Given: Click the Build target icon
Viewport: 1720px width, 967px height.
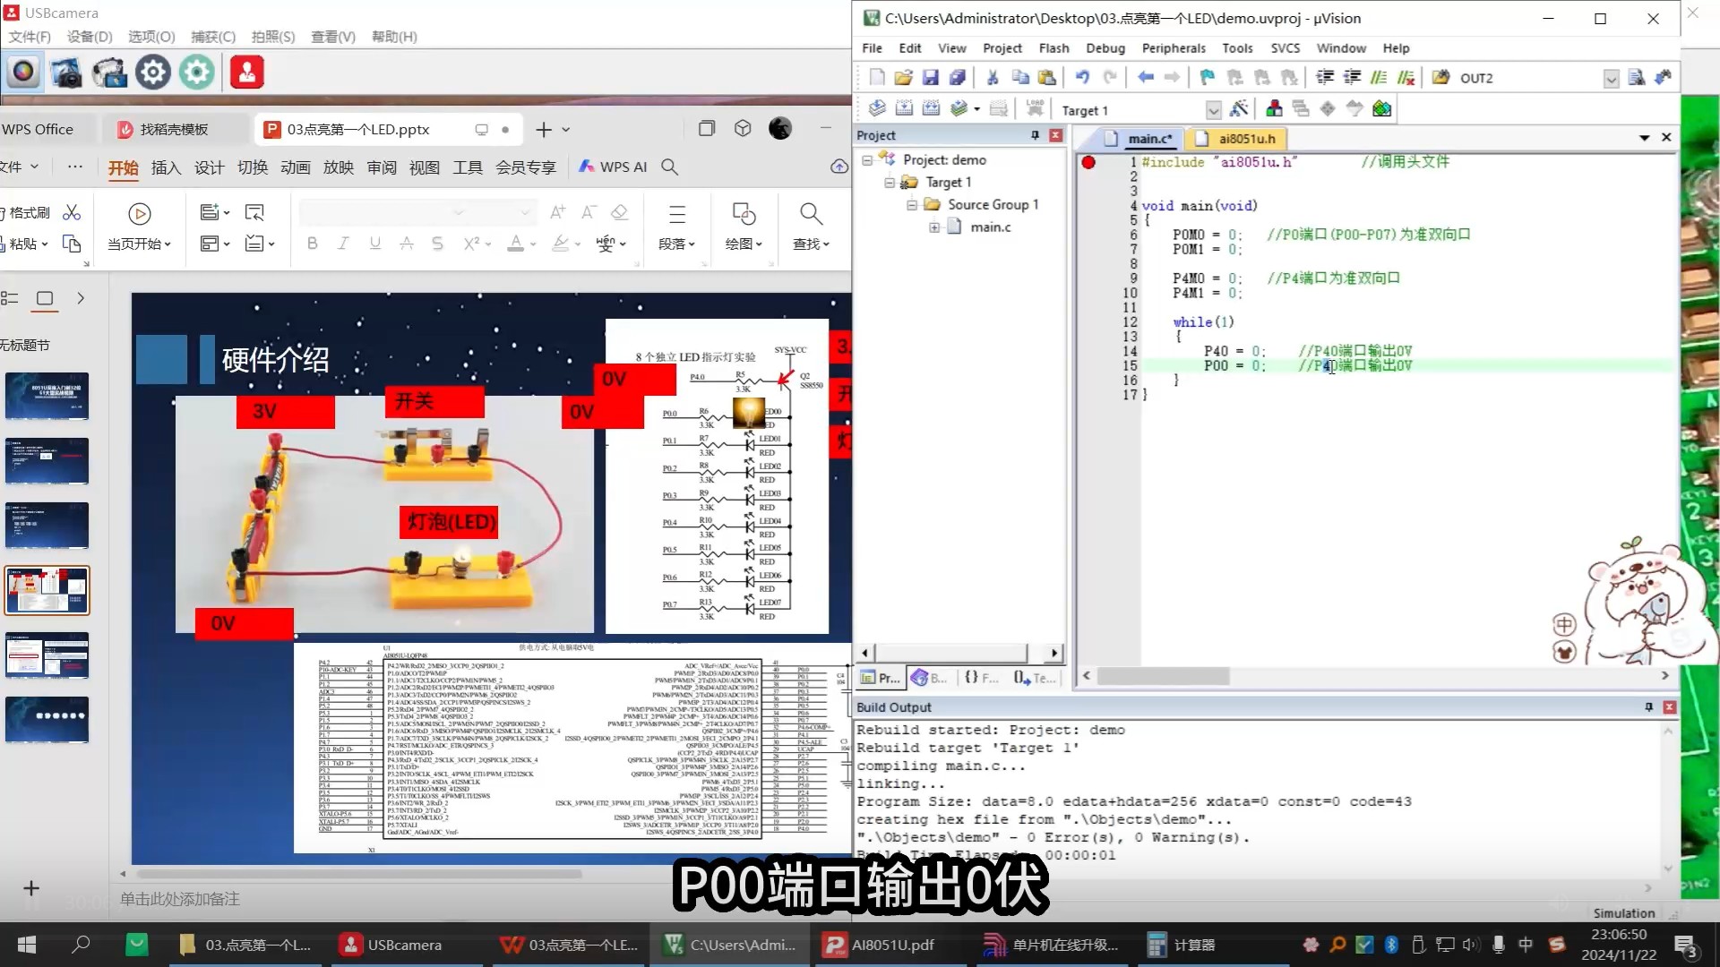Looking at the screenshot, I should point(904,109).
